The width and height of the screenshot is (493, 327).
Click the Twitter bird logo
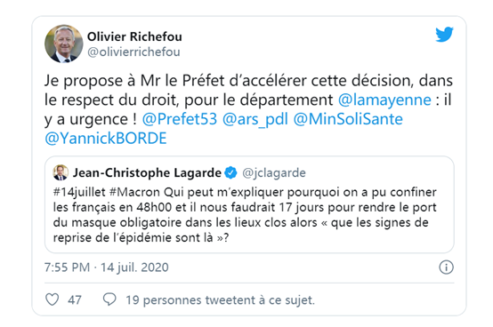(x=444, y=34)
